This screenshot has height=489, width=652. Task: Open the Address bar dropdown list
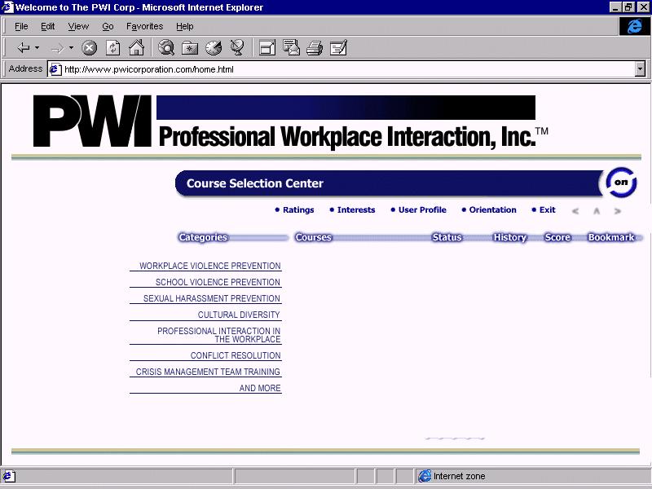point(640,69)
